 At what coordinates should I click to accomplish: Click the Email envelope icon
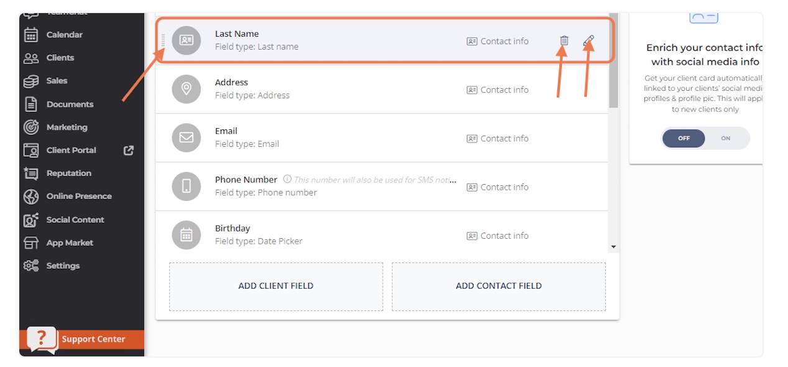point(186,138)
